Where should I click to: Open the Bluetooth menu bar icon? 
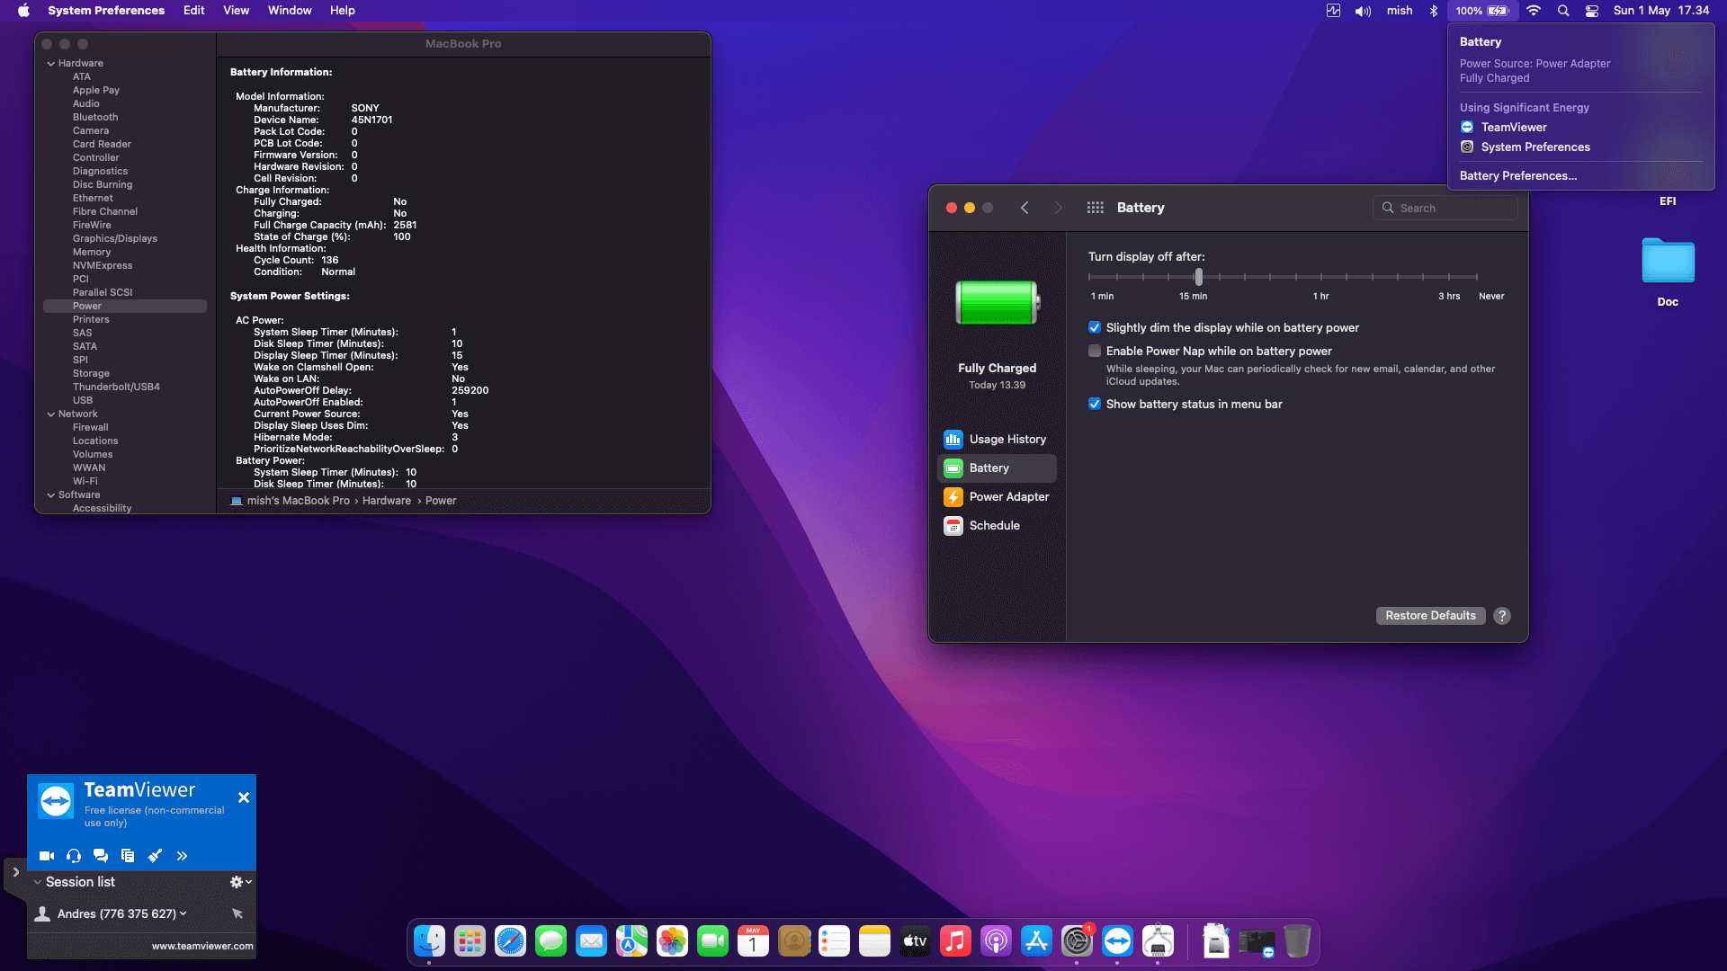[x=1434, y=11]
